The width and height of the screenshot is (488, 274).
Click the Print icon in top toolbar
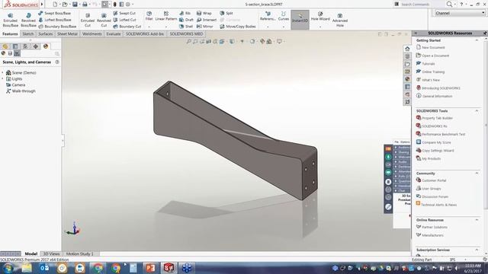85,5
